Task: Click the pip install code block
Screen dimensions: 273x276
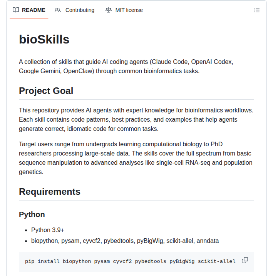Action: (x=136, y=262)
